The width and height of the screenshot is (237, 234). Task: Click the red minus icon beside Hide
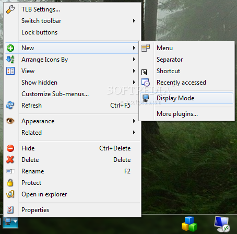[10, 148]
